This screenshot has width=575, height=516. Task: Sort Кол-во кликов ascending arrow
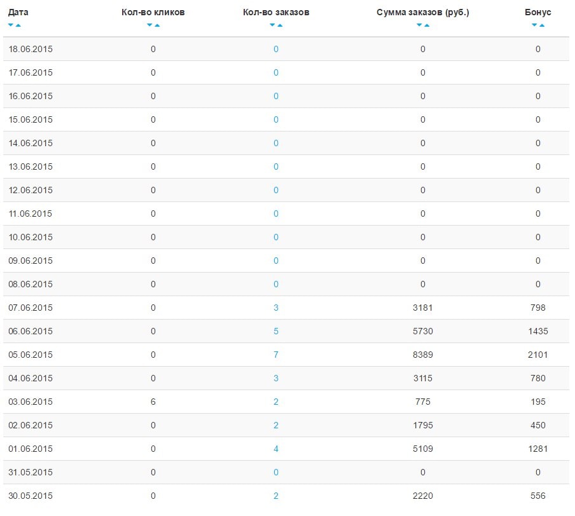(x=157, y=25)
